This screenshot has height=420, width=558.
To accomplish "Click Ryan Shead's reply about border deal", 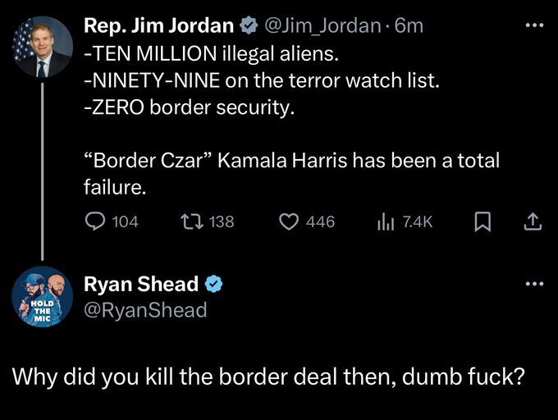I will [x=268, y=379].
